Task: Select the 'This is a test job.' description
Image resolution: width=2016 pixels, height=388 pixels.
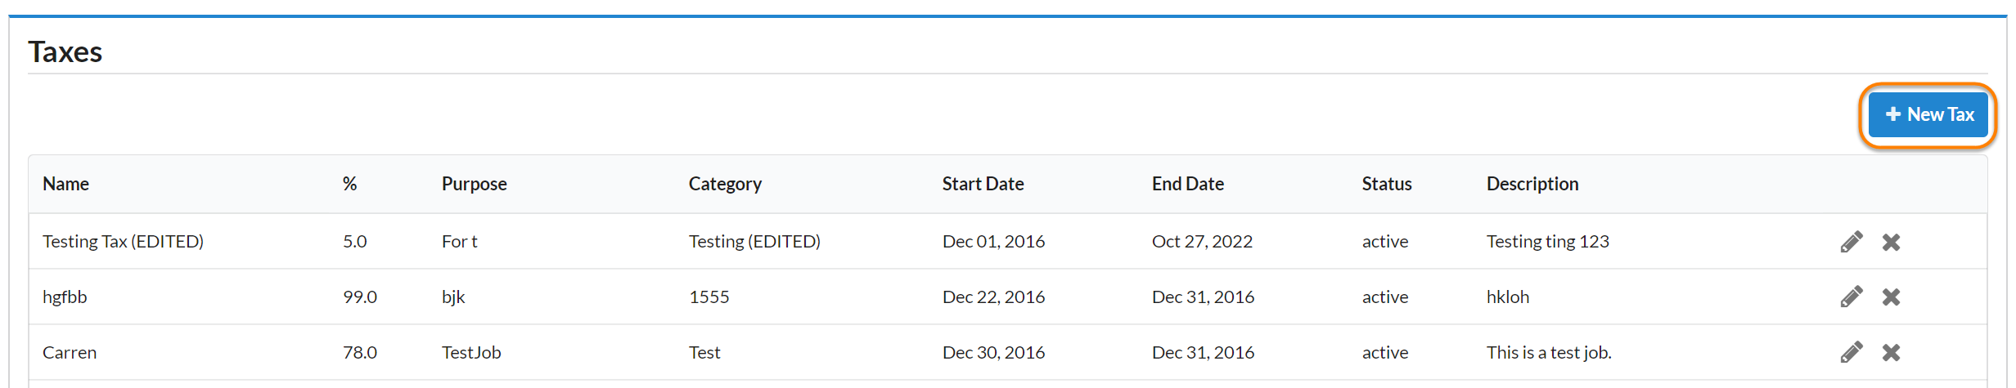Action: (x=1548, y=352)
